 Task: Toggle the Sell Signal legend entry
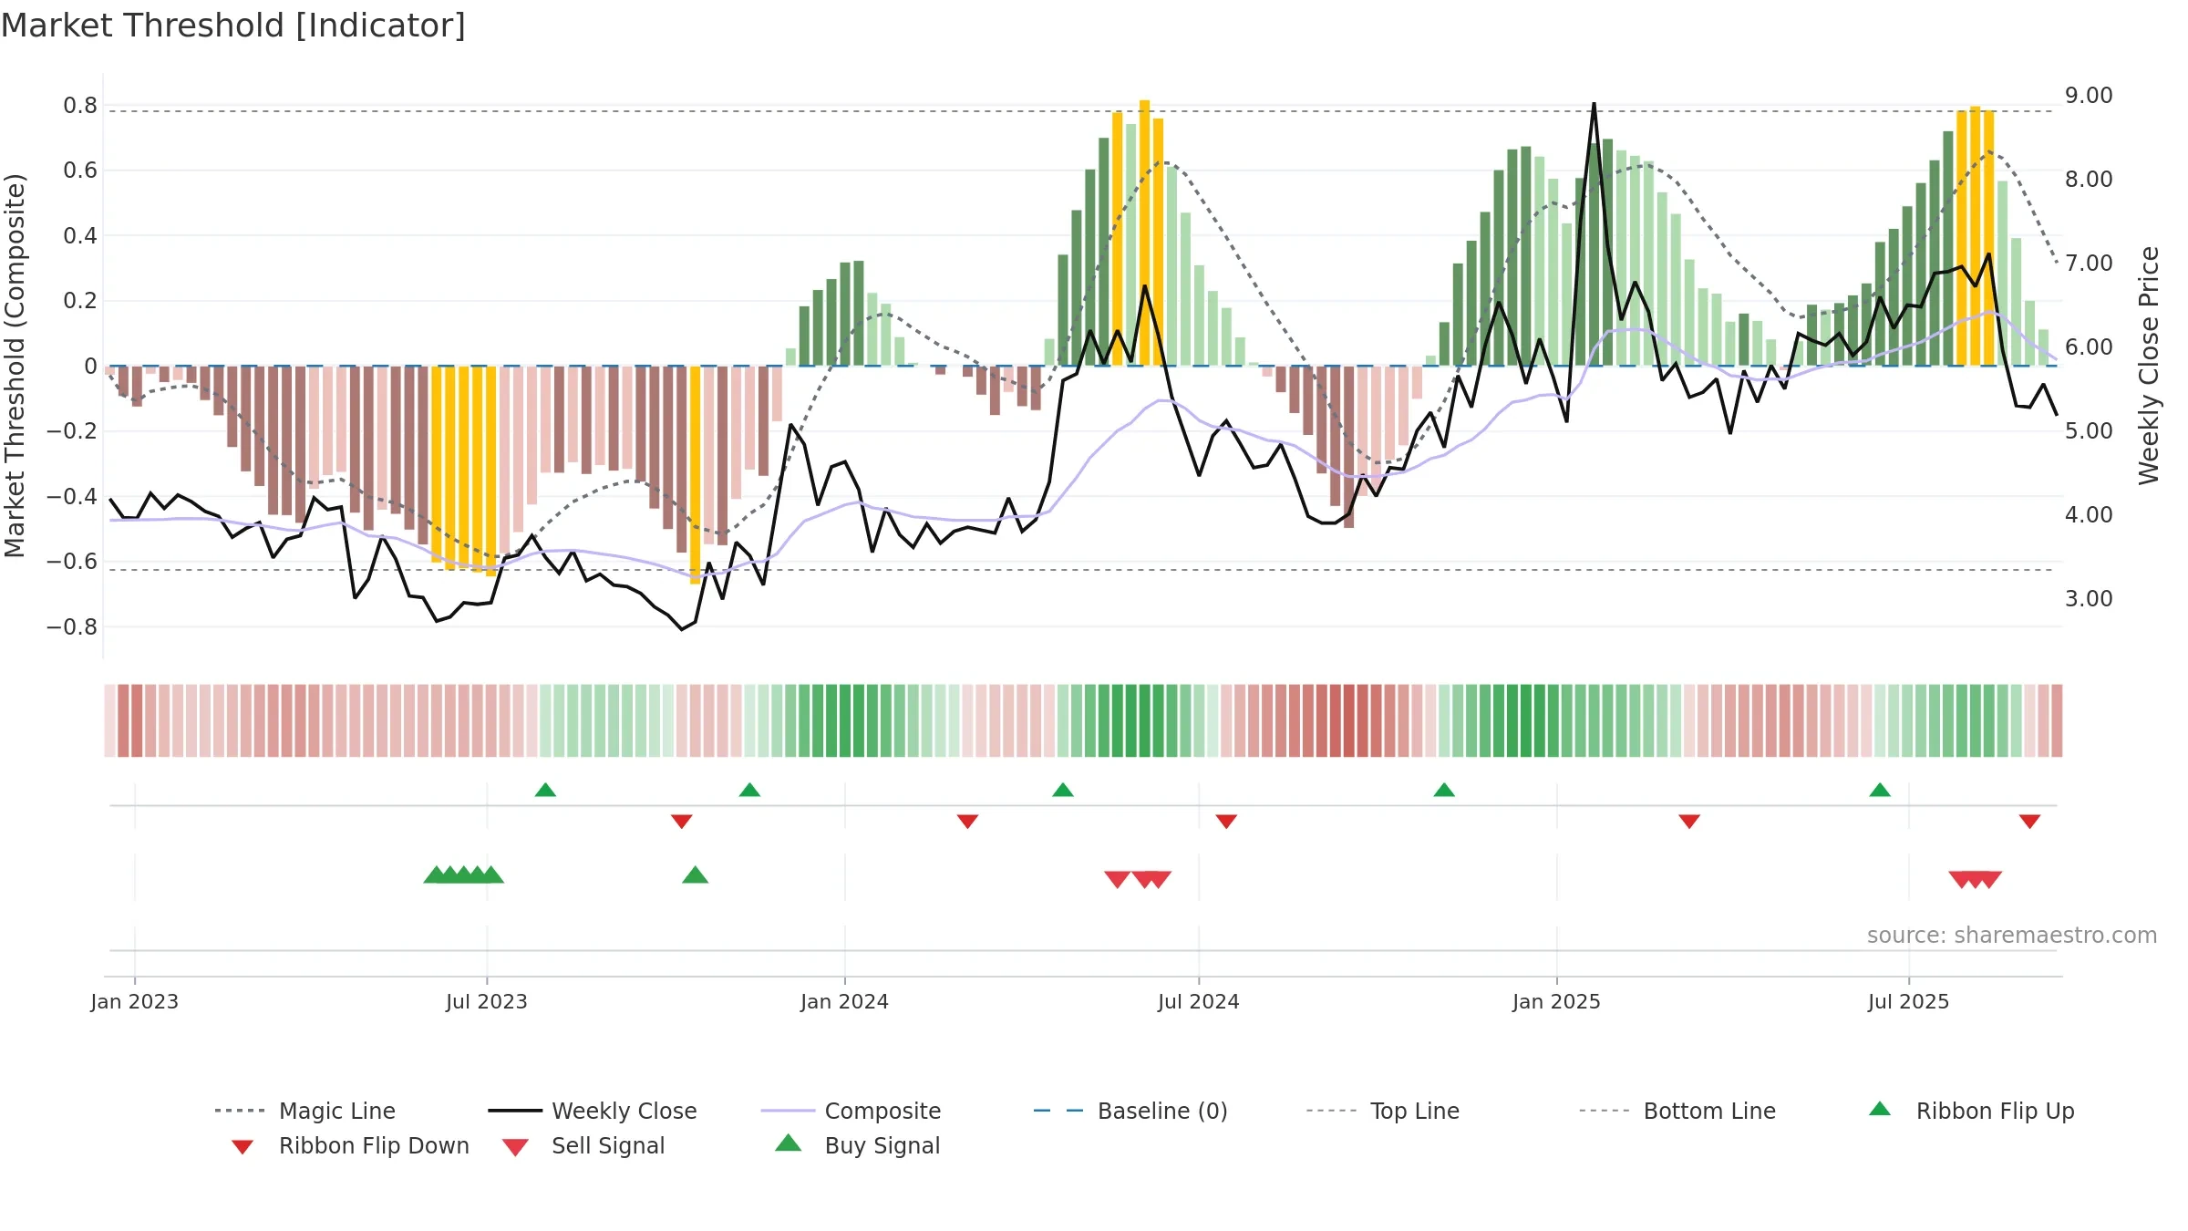click(x=583, y=1145)
